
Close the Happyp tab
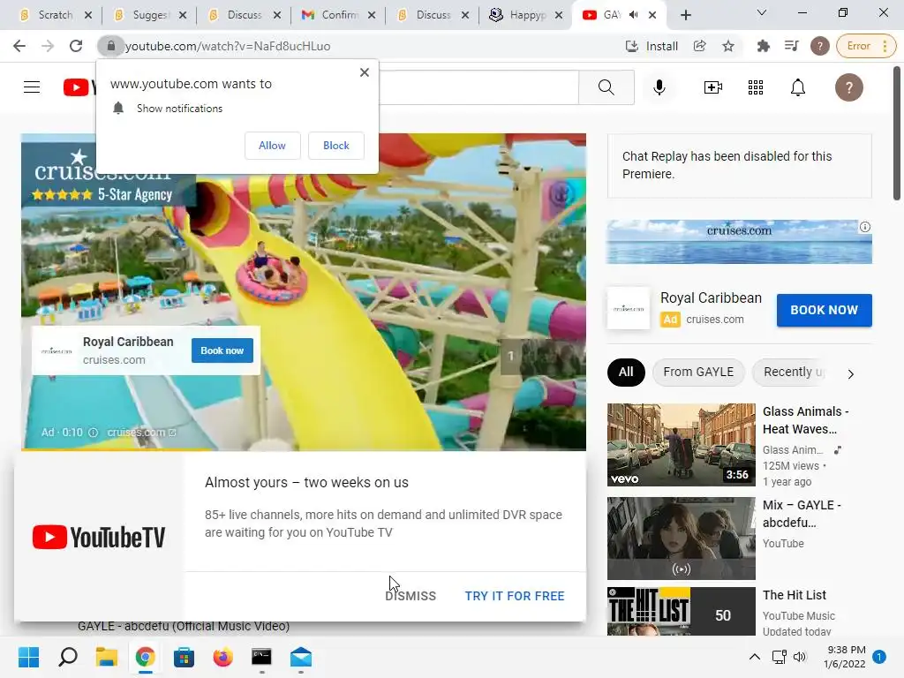[x=559, y=15]
